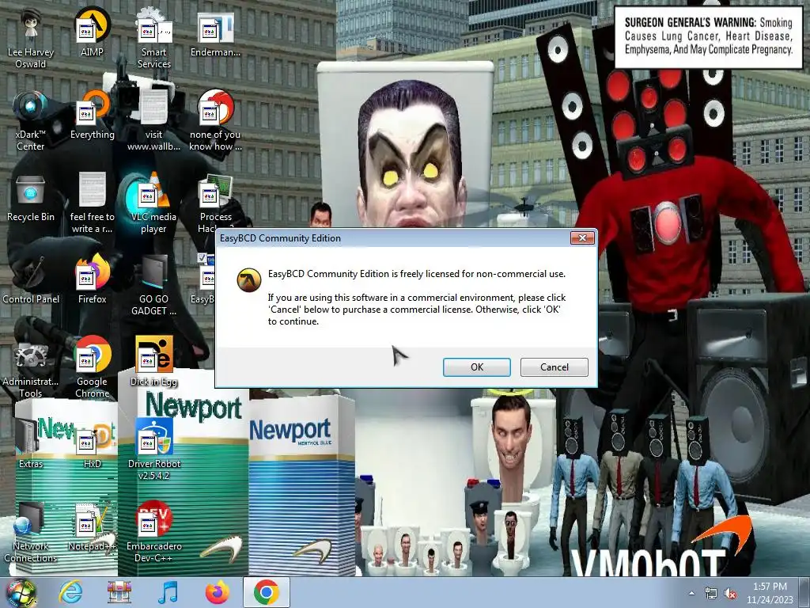Open the second pinned taskbar app icon
This screenshot has height=608, width=810.
(x=119, y=593)
